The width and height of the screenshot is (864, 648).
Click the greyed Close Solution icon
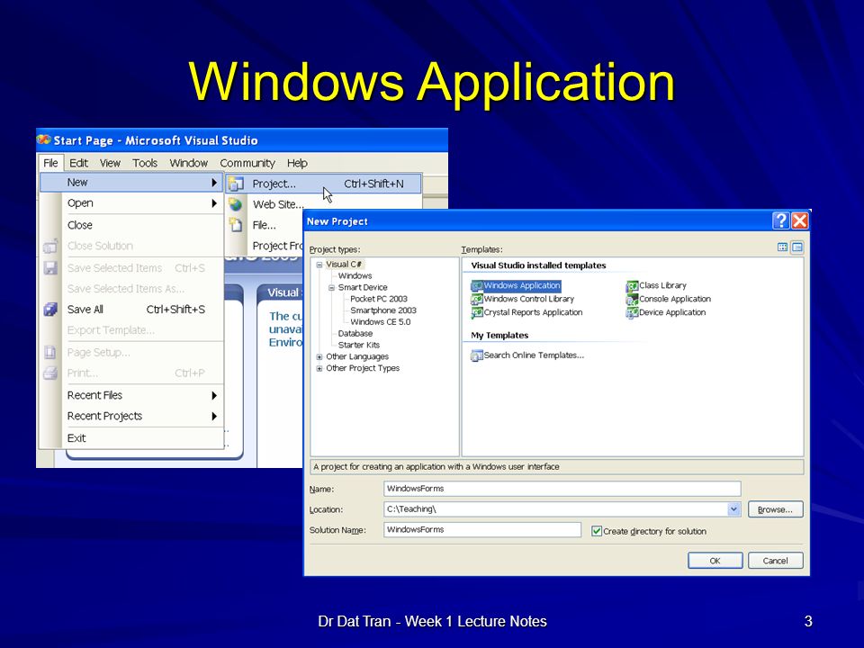(50, 246)
